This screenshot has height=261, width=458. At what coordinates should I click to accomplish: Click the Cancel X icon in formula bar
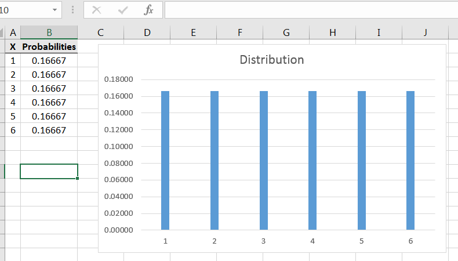97,10
